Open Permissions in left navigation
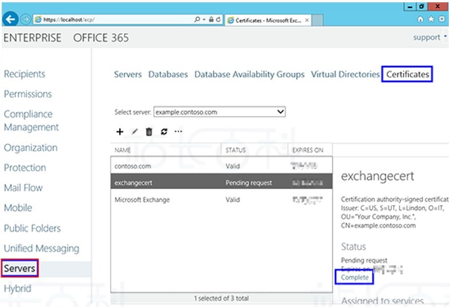This screenshot has height=307, width=450. point(28,94)
